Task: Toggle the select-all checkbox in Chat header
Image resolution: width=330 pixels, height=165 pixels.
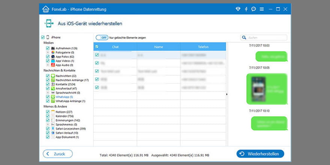Action: tap(97, 47)
